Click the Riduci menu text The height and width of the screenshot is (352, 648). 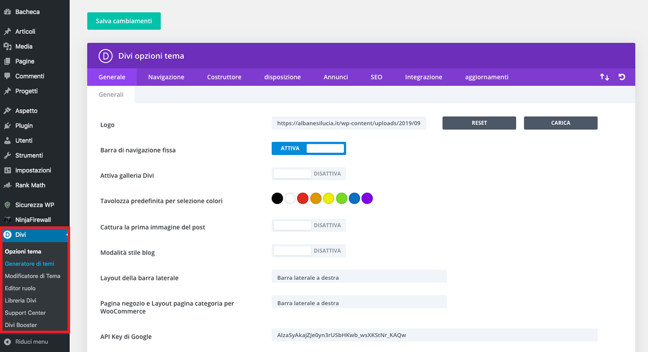pos(31,342)
